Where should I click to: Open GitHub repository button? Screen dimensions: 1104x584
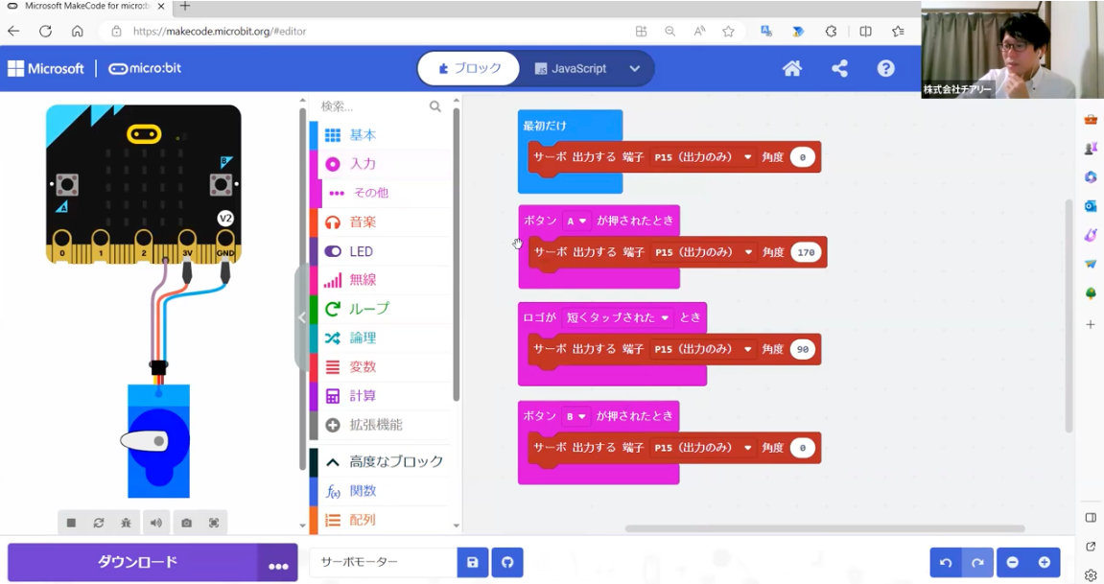507,562
